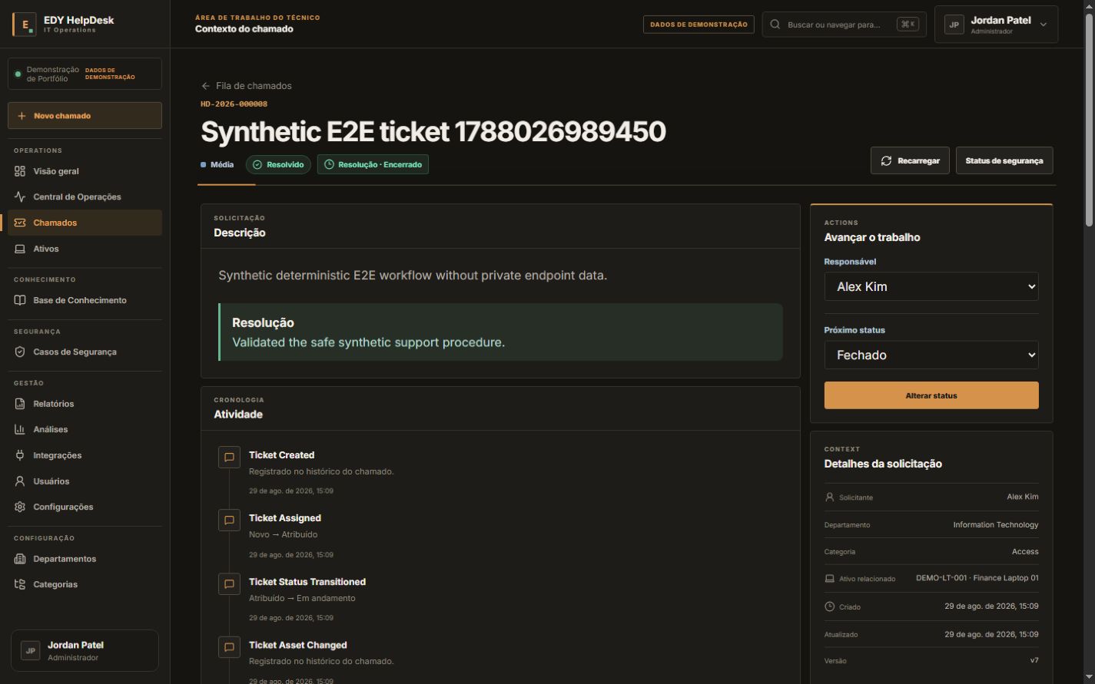Viewport: 1095px width, 684px height.
Task: Open the Próximo status dropdown showing Fechado
Action: click(931, 355)
